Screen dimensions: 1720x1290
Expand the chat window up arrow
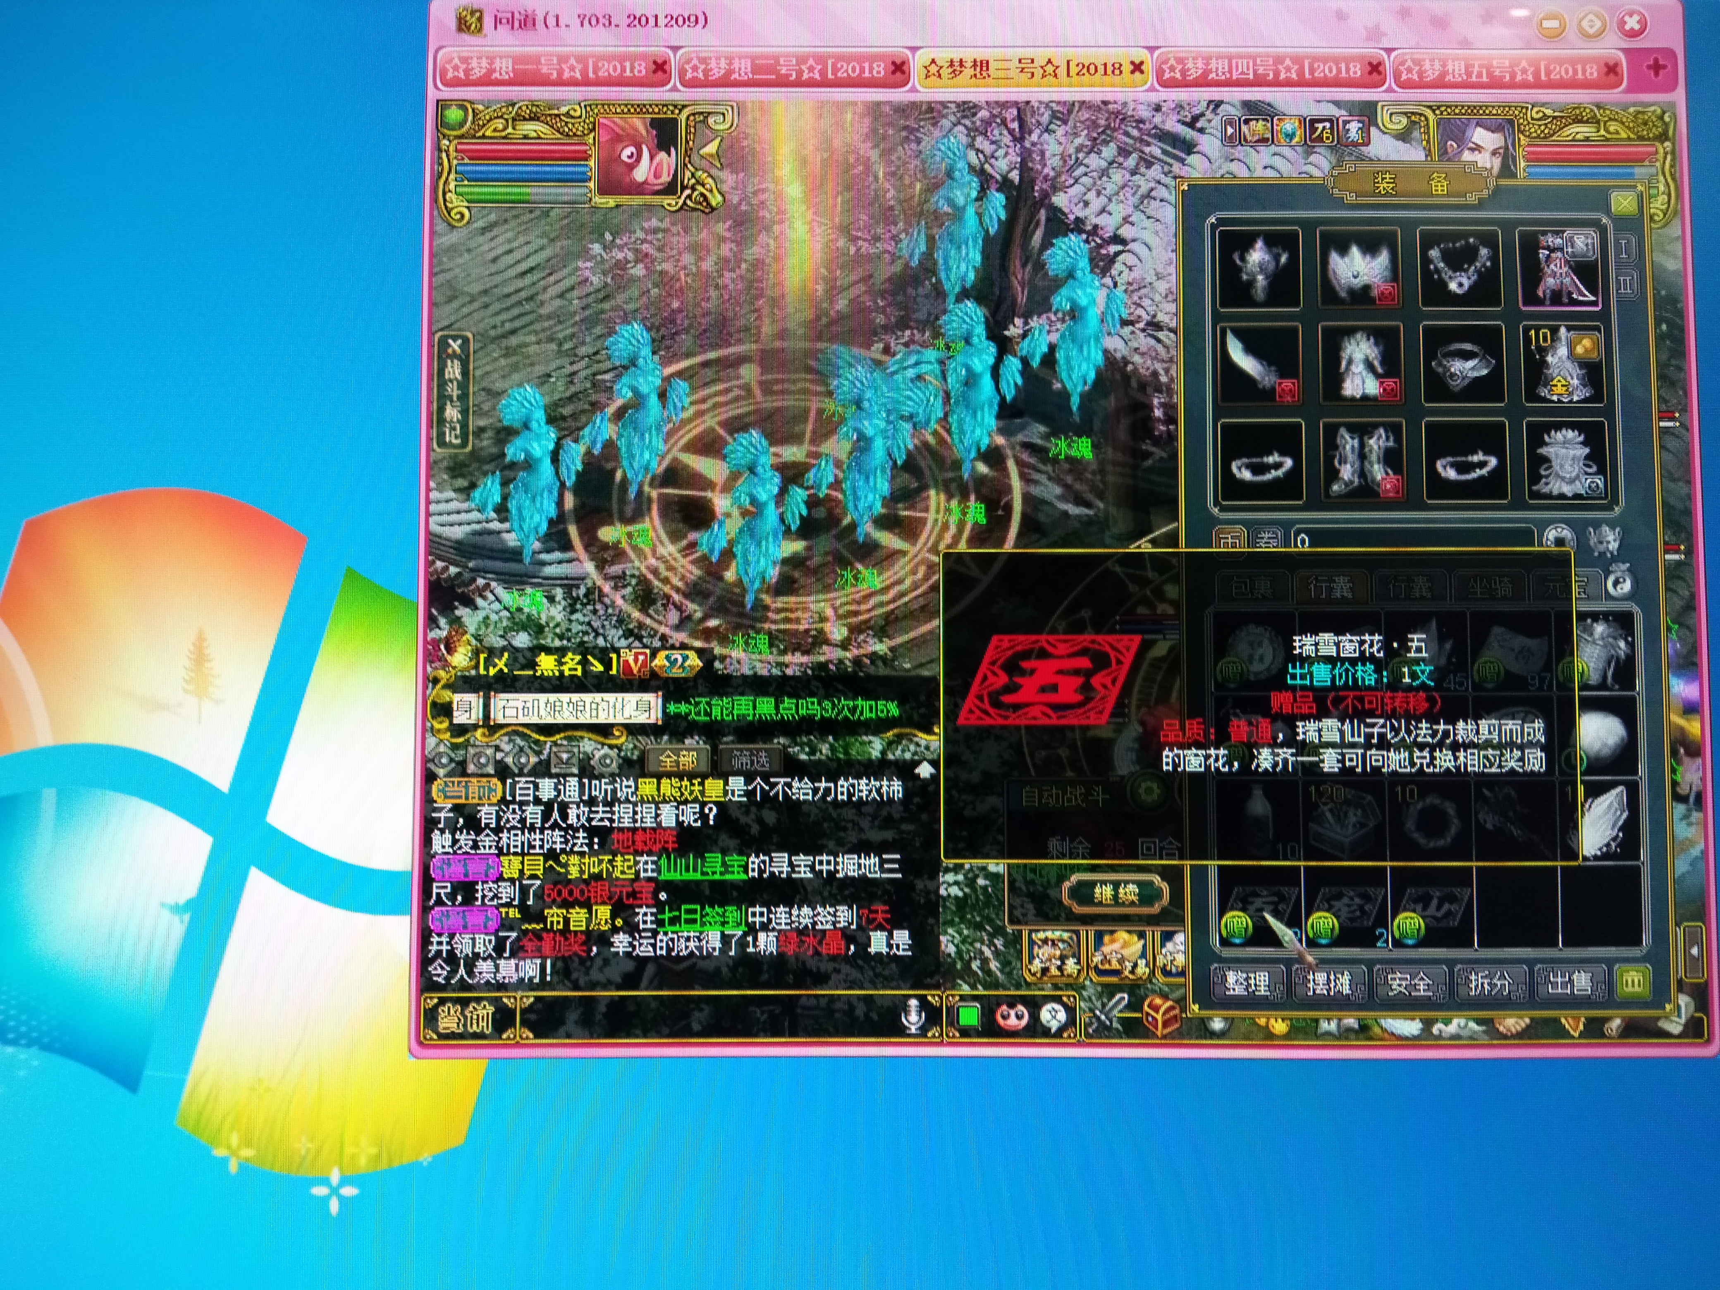tap(924, 770)
